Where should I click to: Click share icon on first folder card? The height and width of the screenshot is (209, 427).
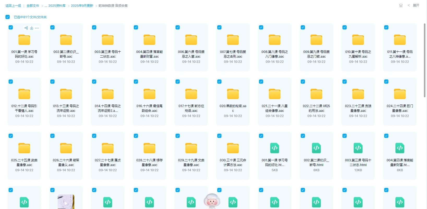tap(26, 28)
